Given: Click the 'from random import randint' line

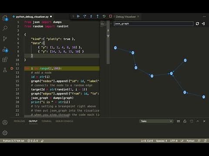Looking at the screenshot, I should 46,26.
